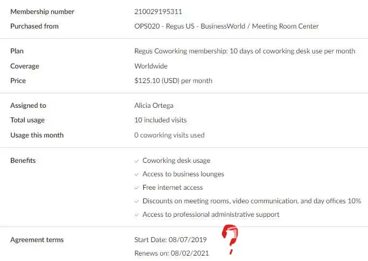The height and width of the screenshot is (261, 368).
Task: Click the Worldwide coverage value
Action: [x=151, y=66]
